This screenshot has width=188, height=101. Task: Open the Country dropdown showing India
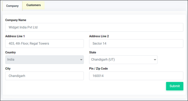[x=44, y=60]
